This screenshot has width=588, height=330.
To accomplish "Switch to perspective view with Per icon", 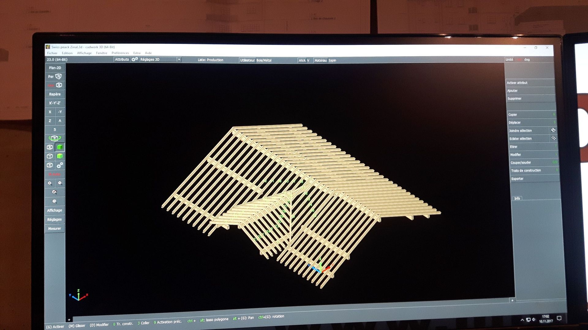I will (55, 76).
